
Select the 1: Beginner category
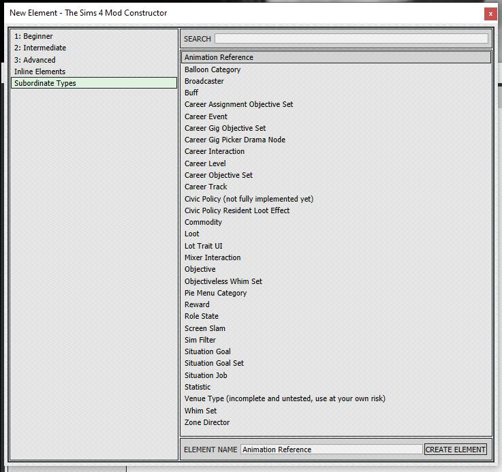pyautogui.click(x=33, y=36)
